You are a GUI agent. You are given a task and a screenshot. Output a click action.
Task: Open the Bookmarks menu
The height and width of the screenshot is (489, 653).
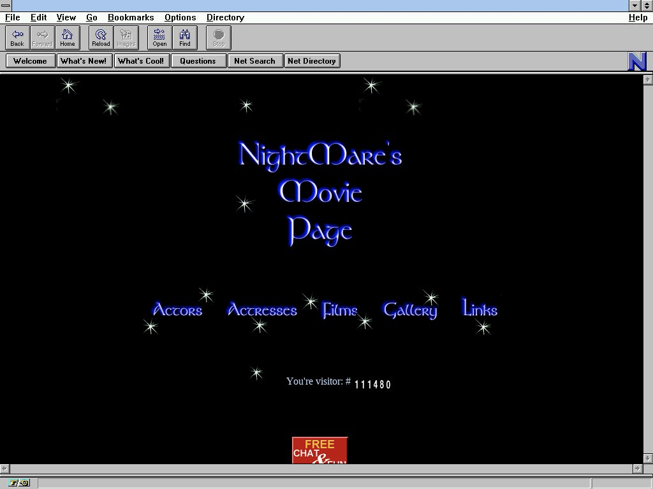tap(131, 17)
